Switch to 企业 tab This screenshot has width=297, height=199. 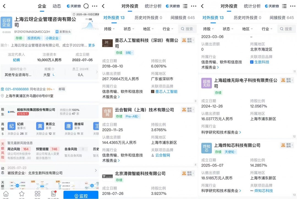pyautogui.click(x=42, y=6)
